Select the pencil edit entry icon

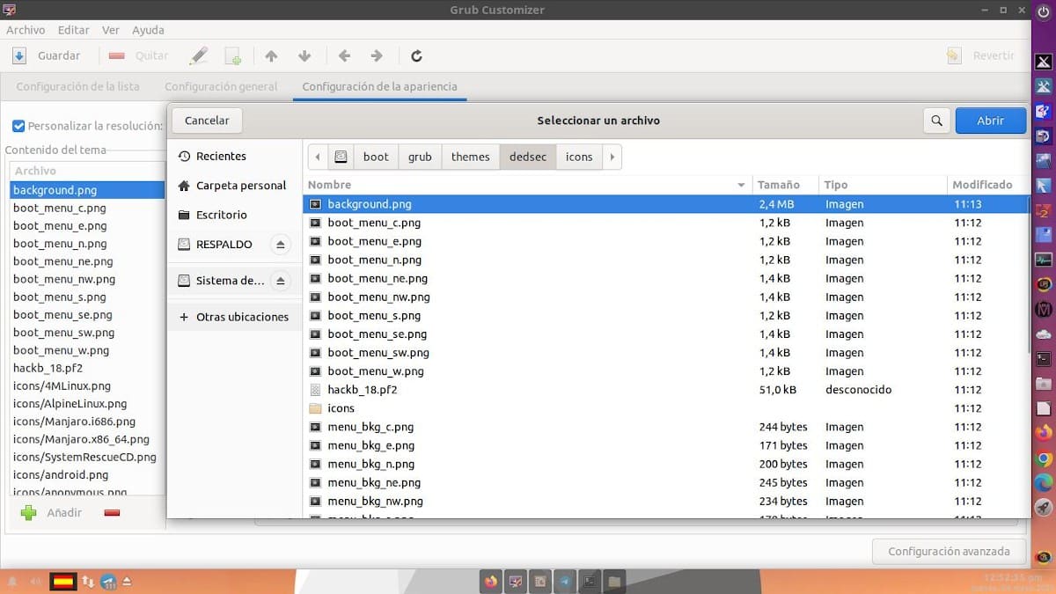point(198,55)
